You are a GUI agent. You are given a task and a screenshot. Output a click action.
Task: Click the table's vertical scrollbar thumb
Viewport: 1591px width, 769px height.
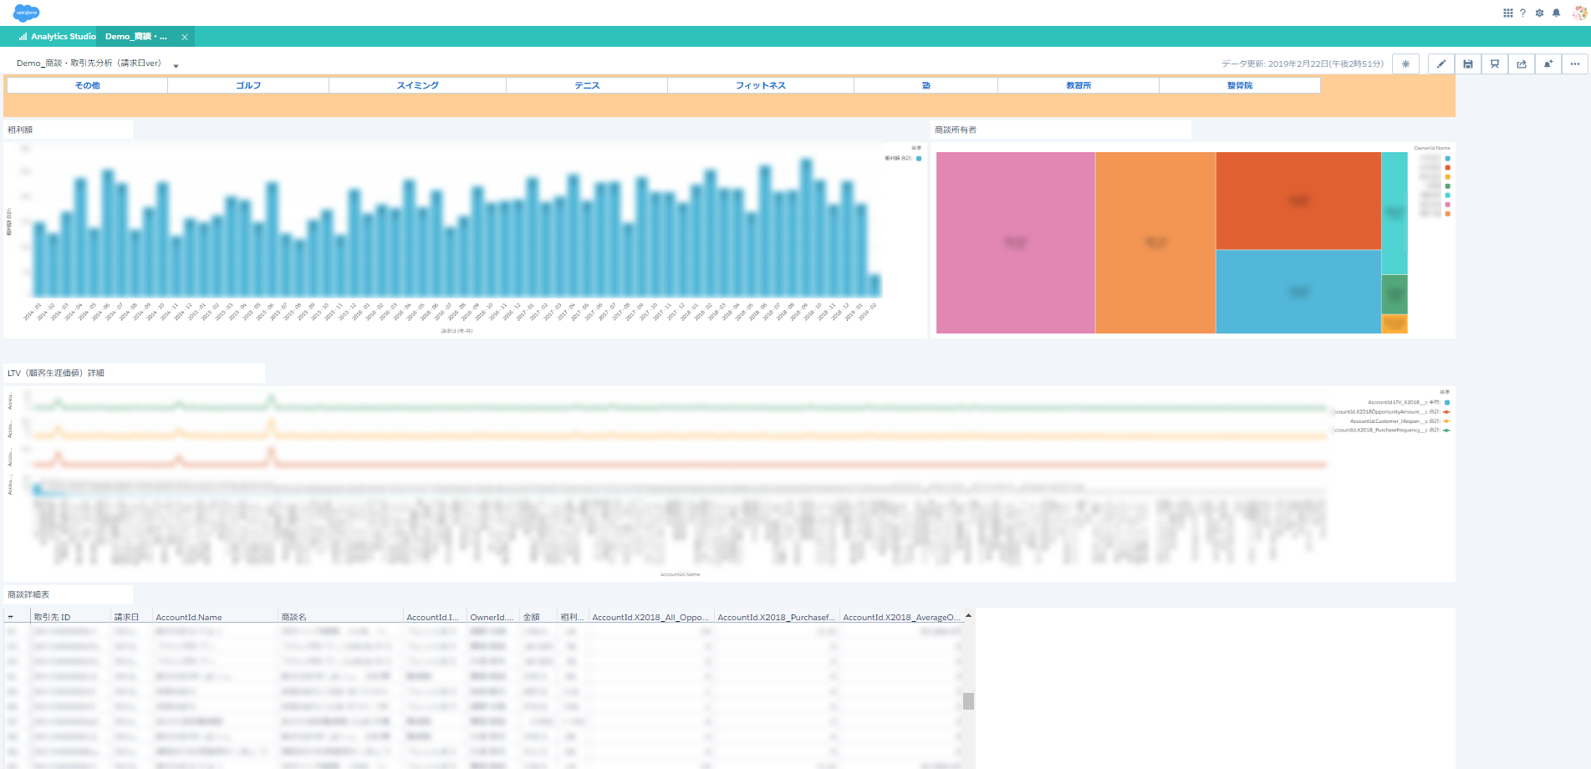click(968, 701)
